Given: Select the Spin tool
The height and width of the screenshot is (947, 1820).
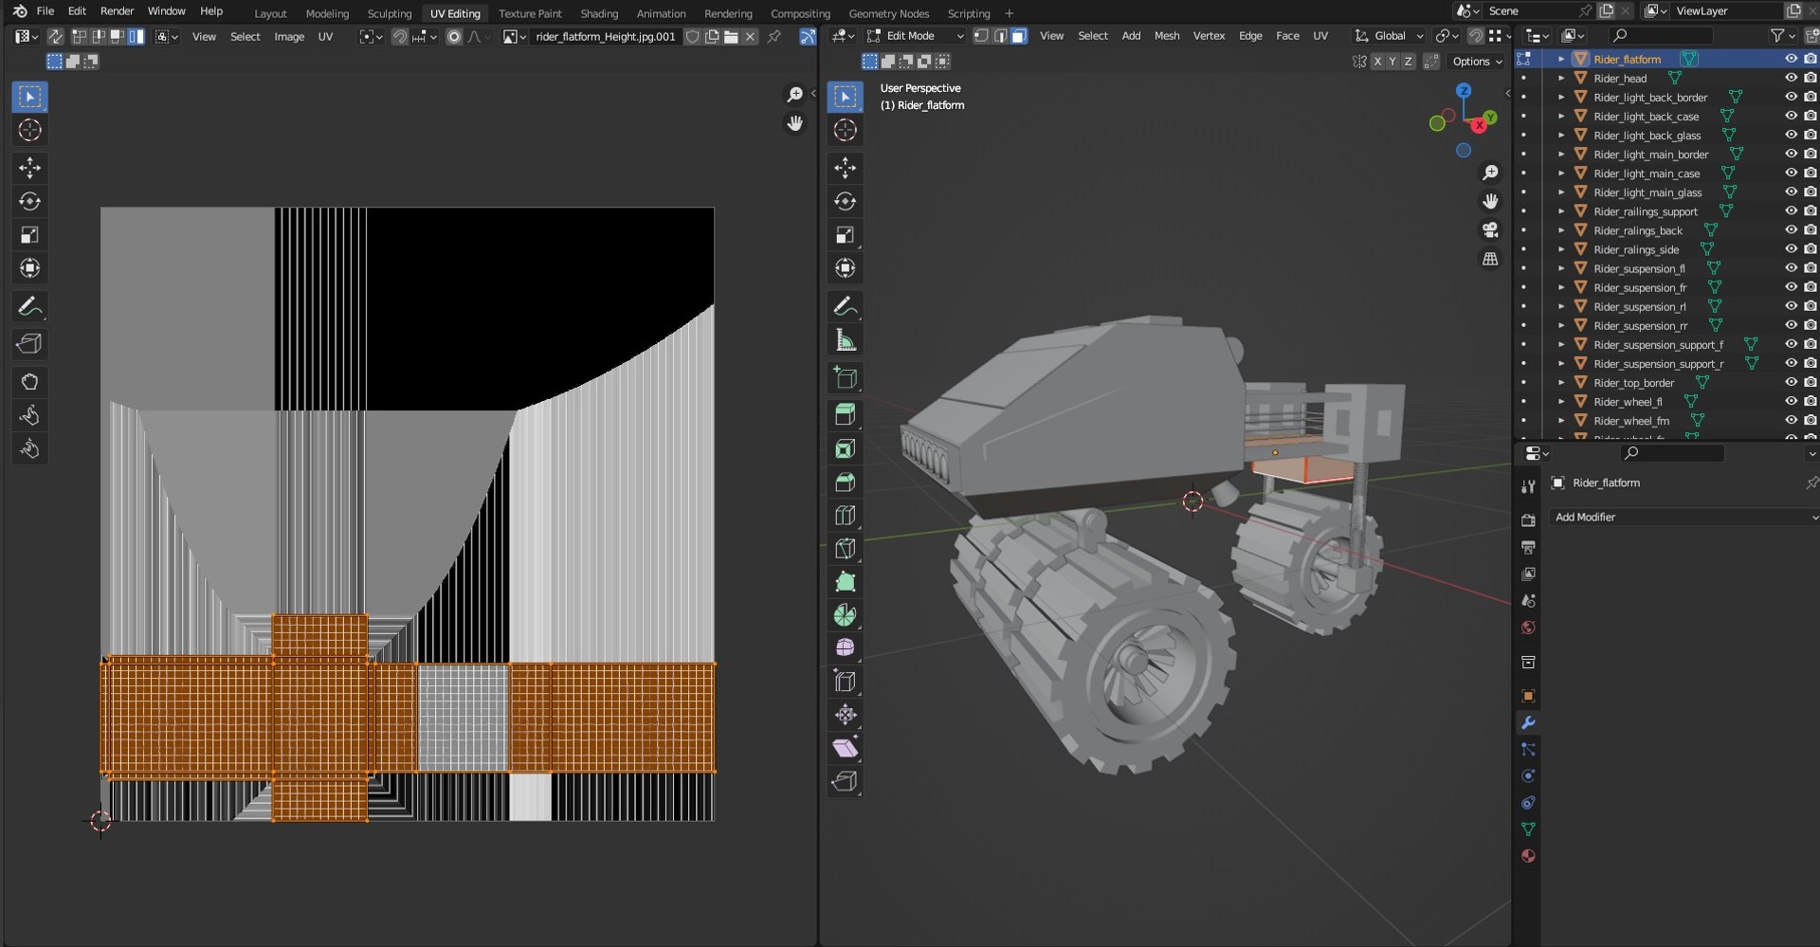Looking at the screenshot, I should 845,615.
